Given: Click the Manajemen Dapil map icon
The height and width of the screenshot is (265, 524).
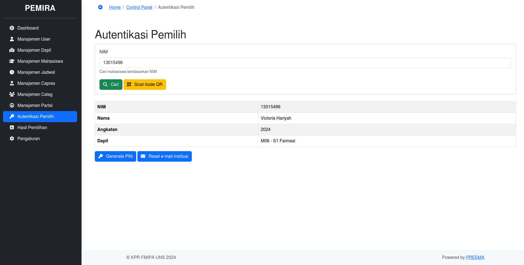Looking at the screenshot, I should pyautogui.click(x=12, y=50).
